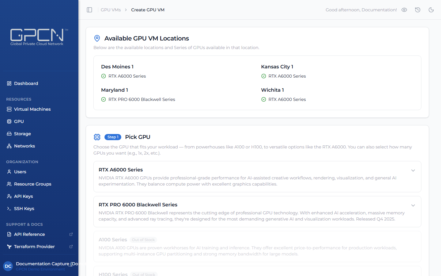Click the Wichita 1 location name

(x=273, y=90)
